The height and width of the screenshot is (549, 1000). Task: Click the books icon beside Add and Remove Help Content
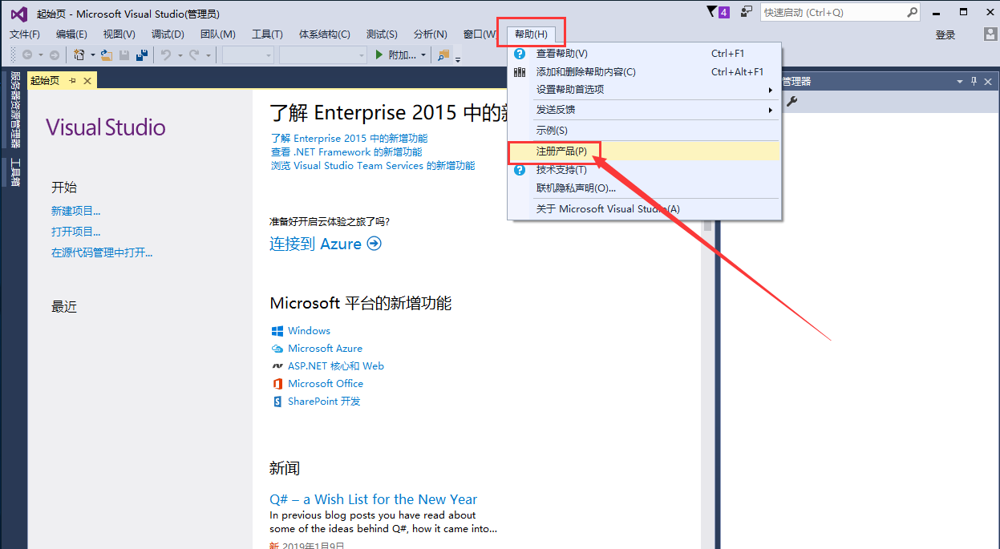pos(520,72)
